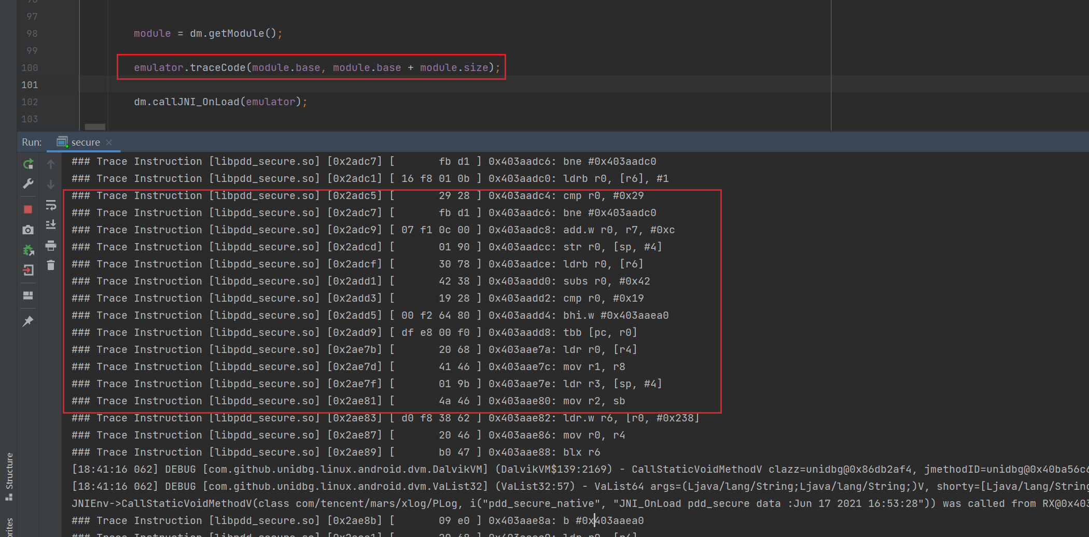Print the console output
The width and height of the screenshot is (1089, 537).
point(51,245)
